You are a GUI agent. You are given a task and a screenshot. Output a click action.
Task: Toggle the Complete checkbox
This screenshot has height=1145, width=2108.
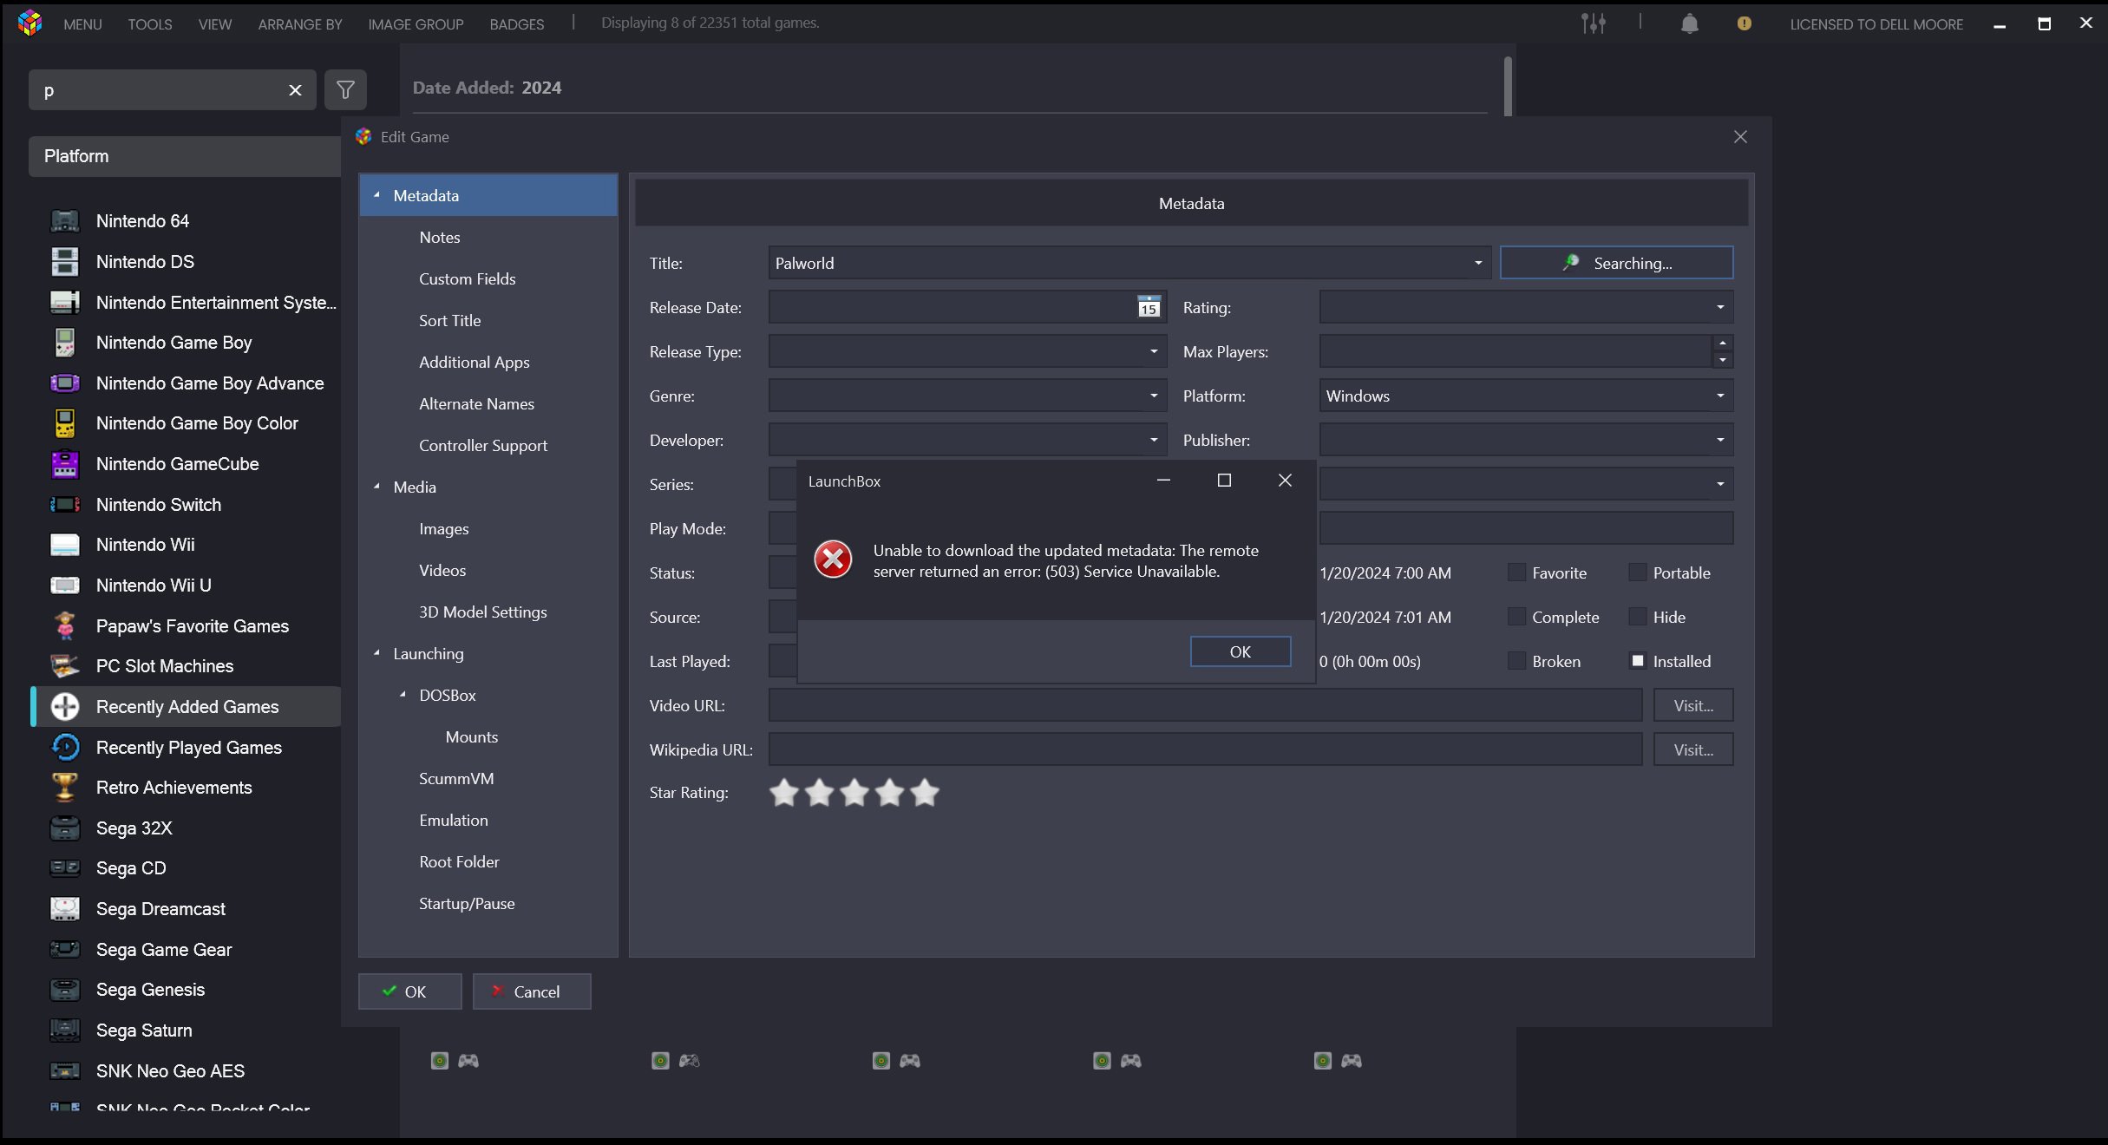click(x=1516, y=617)
